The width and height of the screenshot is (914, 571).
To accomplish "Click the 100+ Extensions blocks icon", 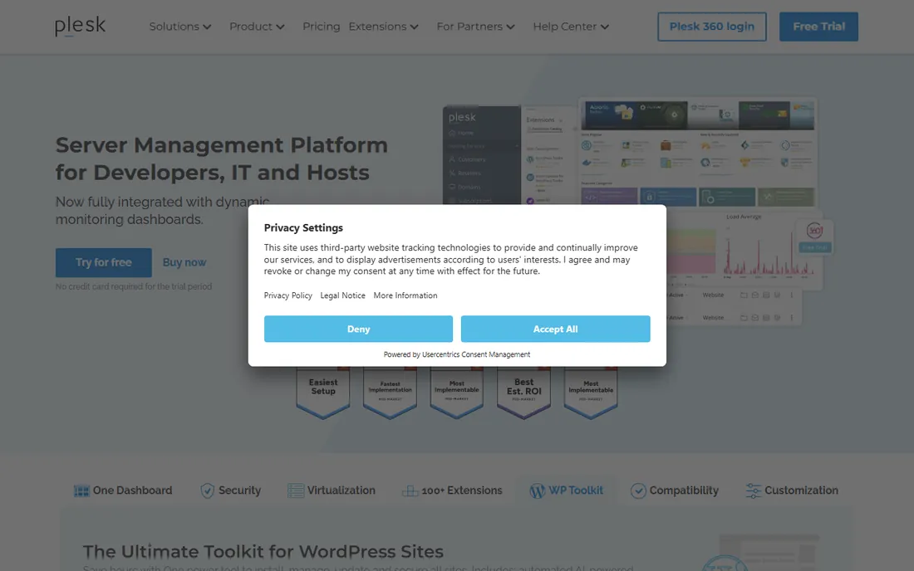I will pyautogui.click(x=410, y=490).
